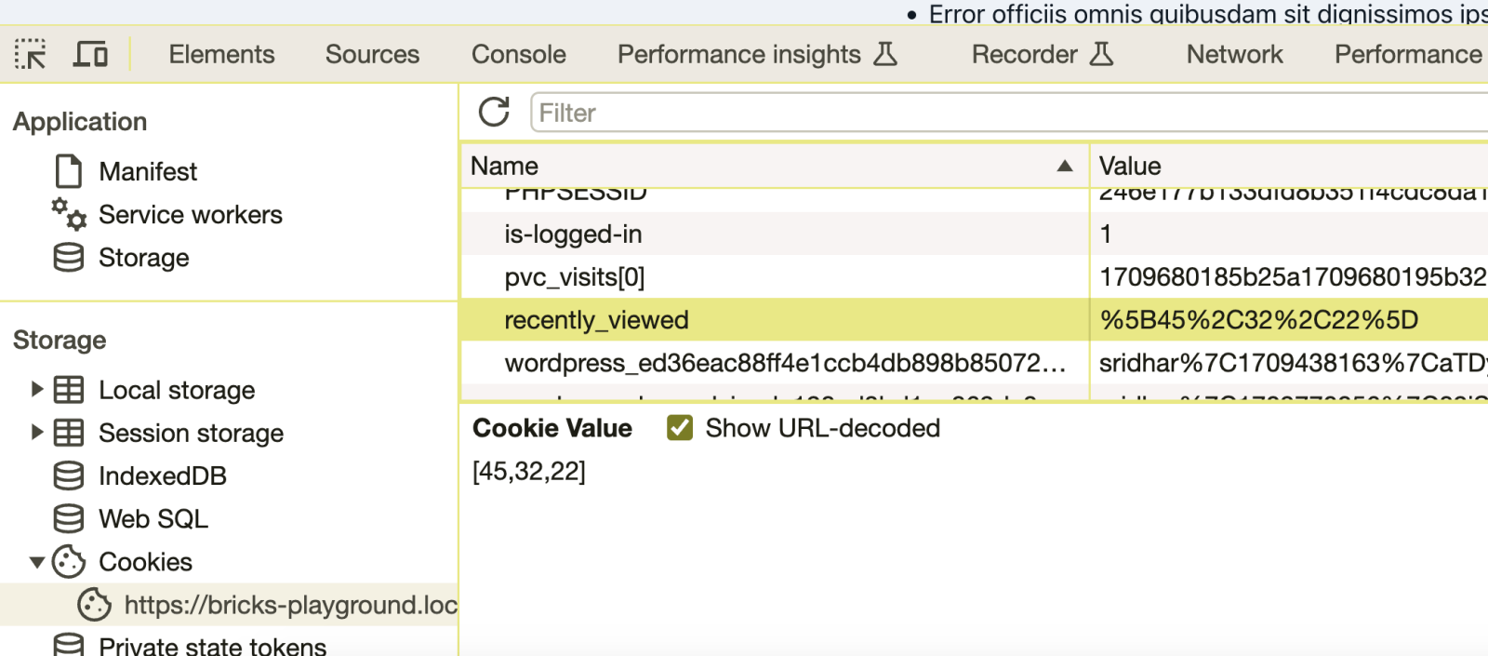Open Storage under Application section

click(x=143, y=258)
